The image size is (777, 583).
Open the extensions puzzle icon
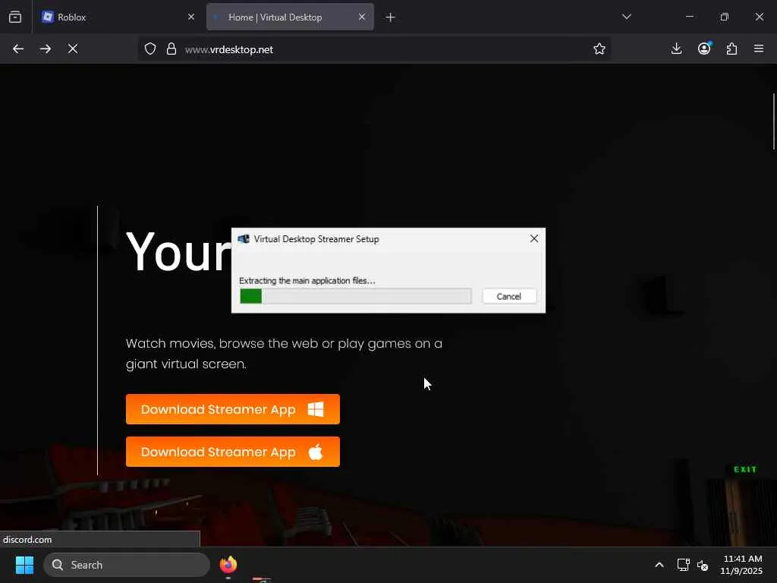click(x=731, y=49)
